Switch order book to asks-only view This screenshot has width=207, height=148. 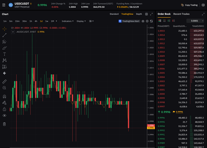coord(173,21)
